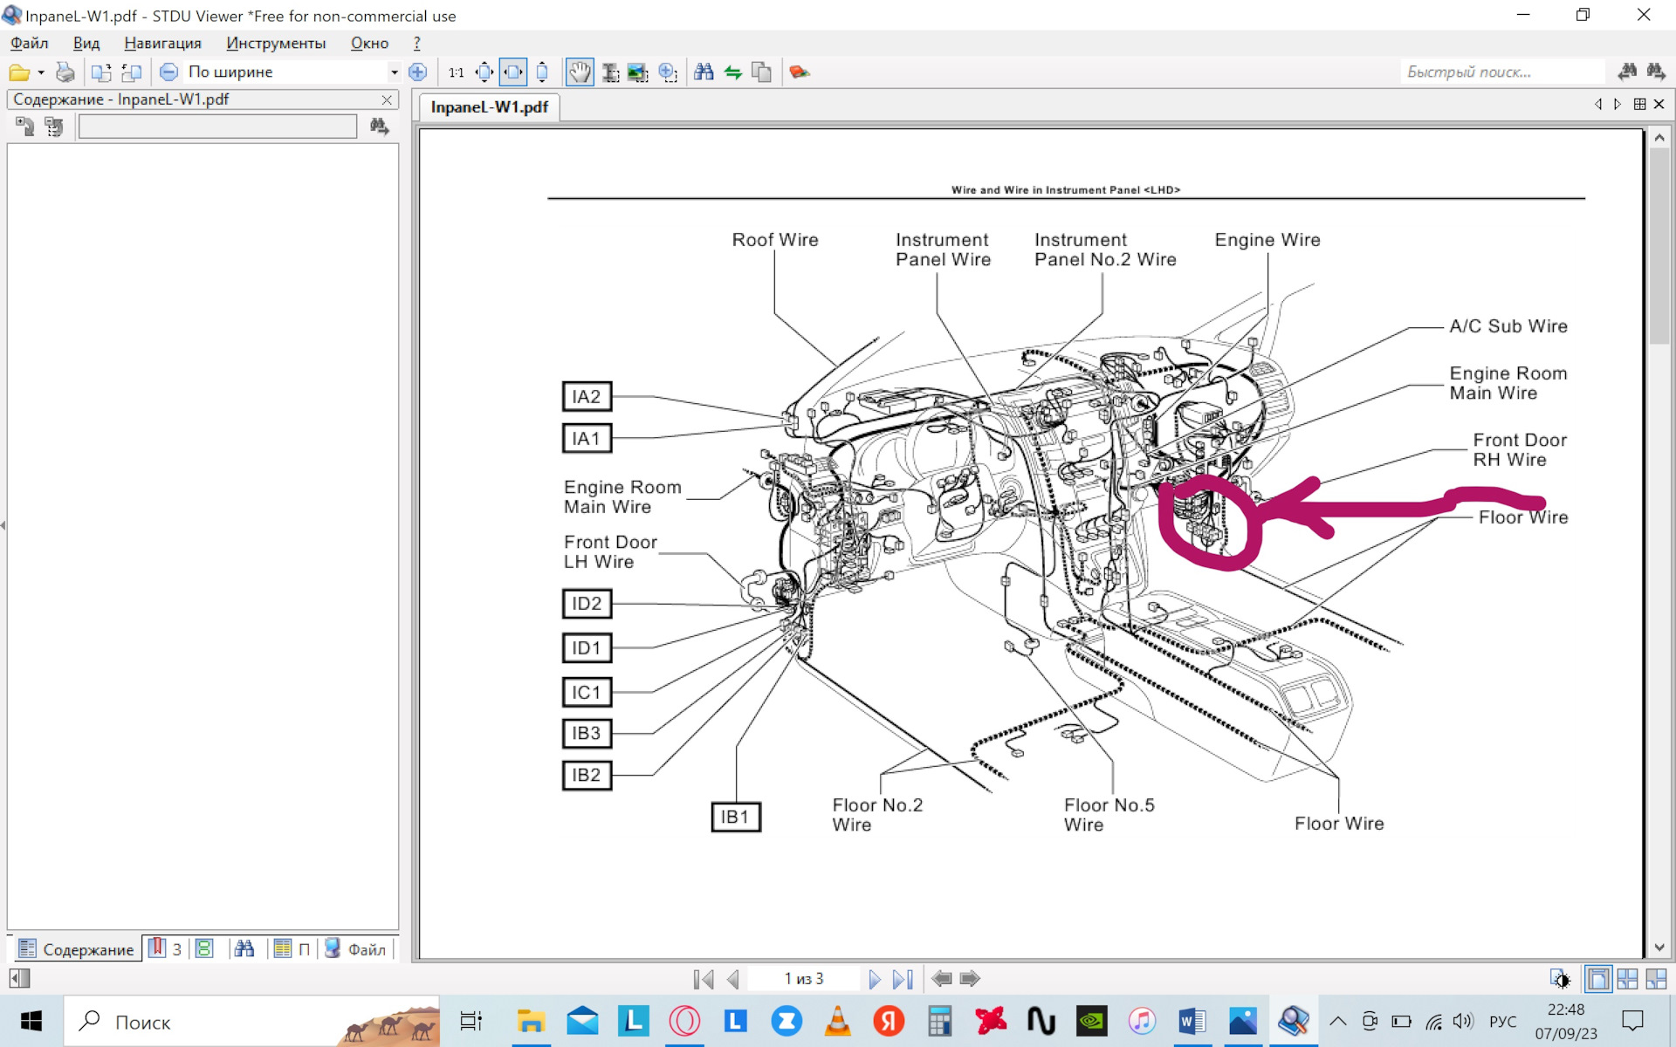Image resolution: width=1676 pixels, height=1047 pixels.
Task: Toggle the Fit Width view mode
Action: [513, 72]
